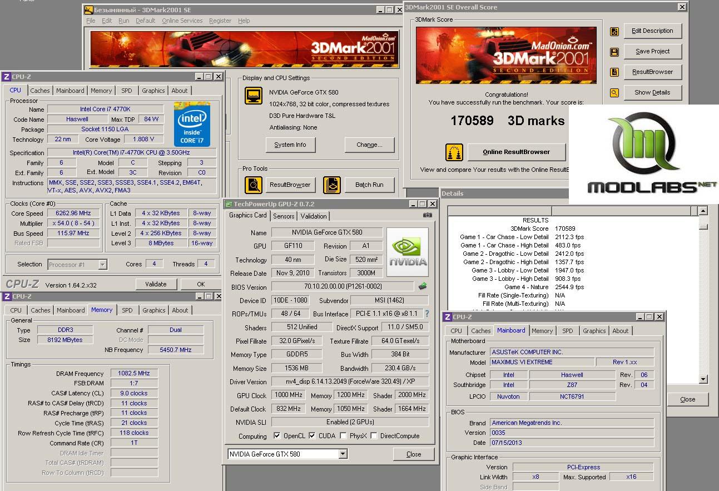
Task: Click the Validate button in CPU-Z
Action: [x=156, y=284]
